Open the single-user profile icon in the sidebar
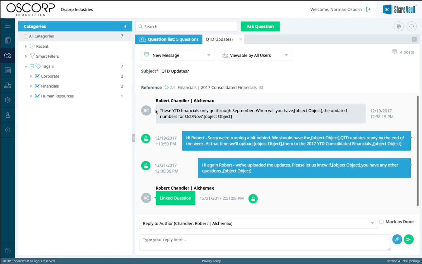Screen dimensions: 422x264 (x=8, y=115)
